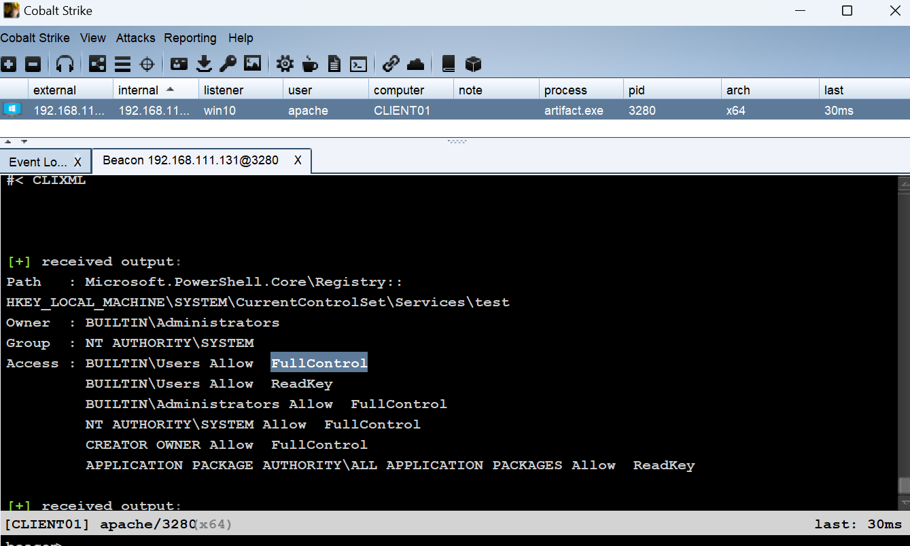The image size is (910, 546).
Task: Click the gear payload generator icon
Action: (x=285, y=64)
